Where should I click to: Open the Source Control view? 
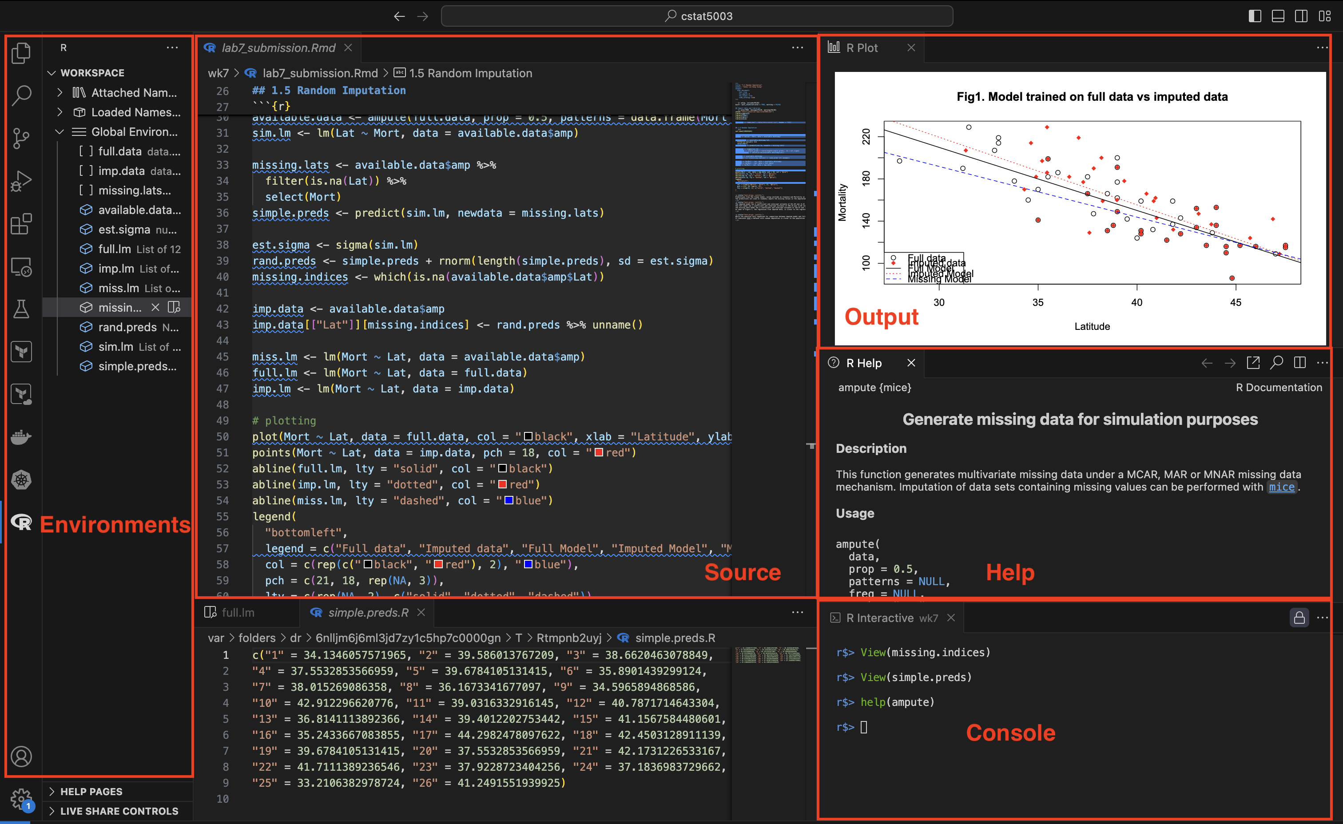coord(21,138)
